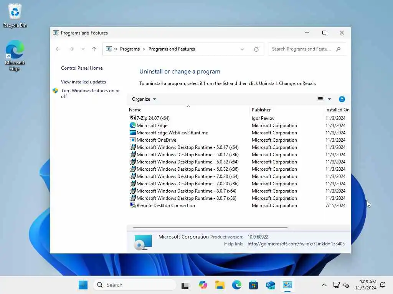Image resolution: width=393 pixels, height=294 pixels.
Task: Select the Microsoft Edge program icon in list
Action: click(x=132, y=125)
